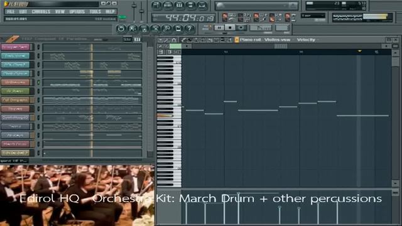Click the piano roll horizontal scrollbar thumb
The height and width of the screenshot is (226, 402).
point(281,46)
